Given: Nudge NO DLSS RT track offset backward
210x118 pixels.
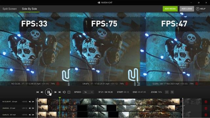Looking at the screenshot, I should (30, 102).
